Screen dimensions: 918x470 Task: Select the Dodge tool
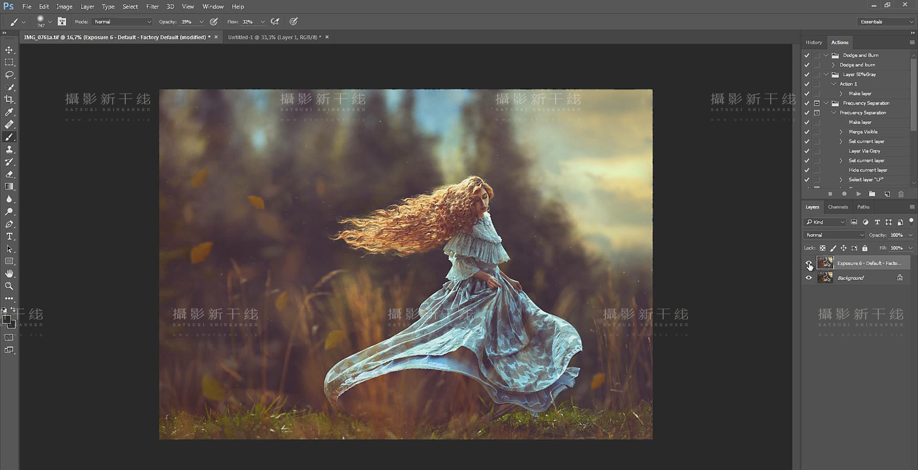tap(9, 212)
